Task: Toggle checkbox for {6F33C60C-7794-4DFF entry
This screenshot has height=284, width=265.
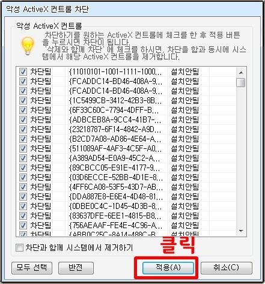Action: coord(23,110)
